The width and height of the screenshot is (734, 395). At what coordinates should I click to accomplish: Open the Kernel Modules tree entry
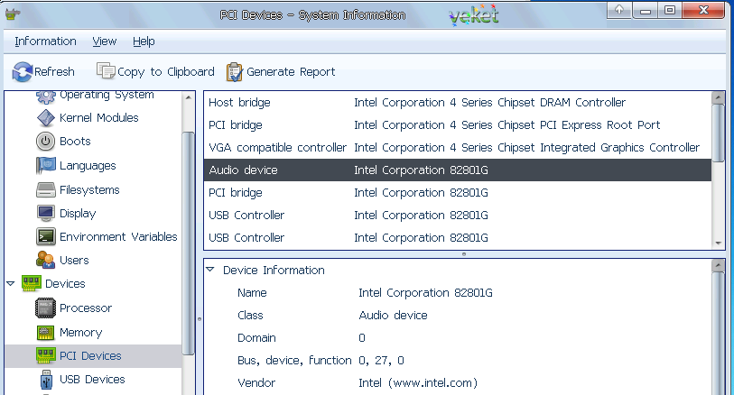(98, 118)
